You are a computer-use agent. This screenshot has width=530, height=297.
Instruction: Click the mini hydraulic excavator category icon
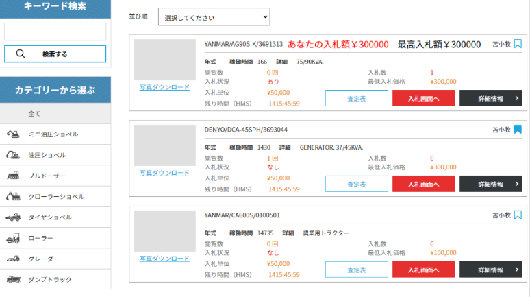coord(14,134)
